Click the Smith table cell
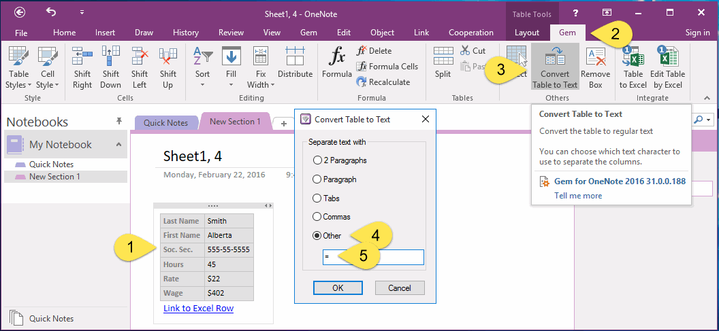Viewport: 719px width, 331px height. coord(229,221)
